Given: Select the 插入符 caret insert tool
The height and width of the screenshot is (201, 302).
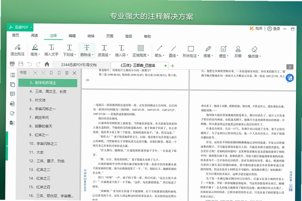Looking at the screenshot, I should 121,51.
